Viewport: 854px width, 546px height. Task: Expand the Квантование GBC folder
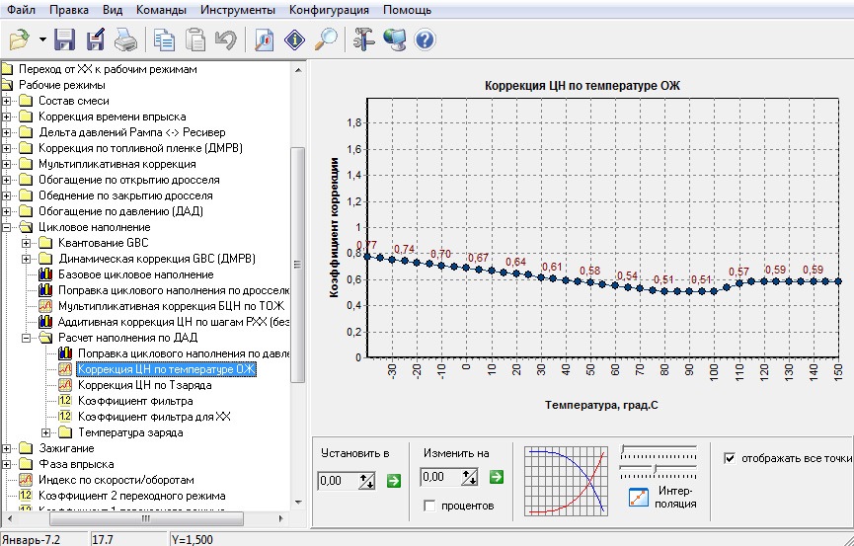(26, 243)
